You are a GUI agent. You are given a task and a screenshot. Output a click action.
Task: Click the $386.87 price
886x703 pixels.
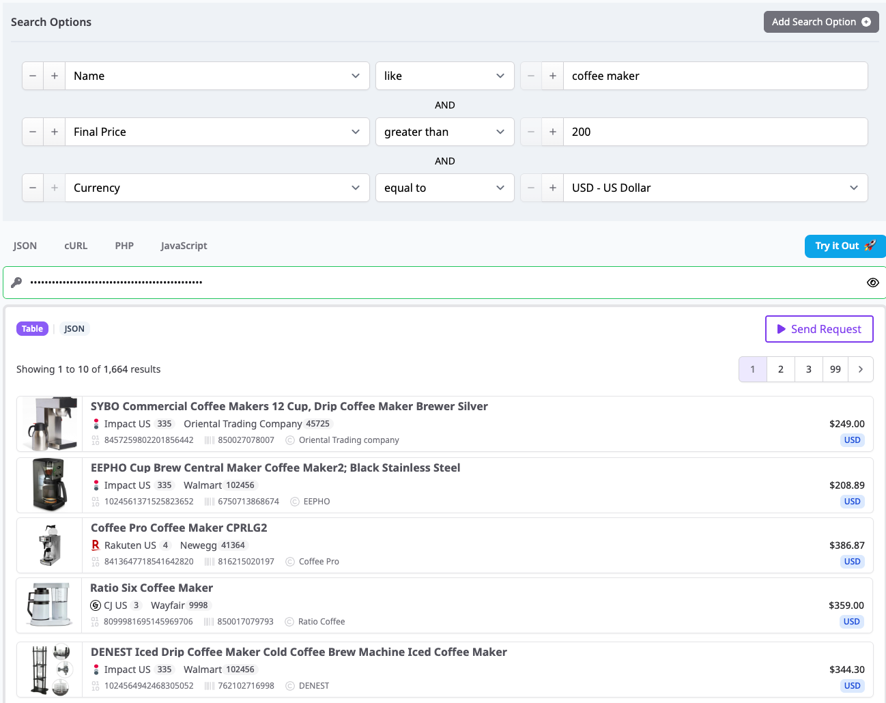tap(847, 545)
